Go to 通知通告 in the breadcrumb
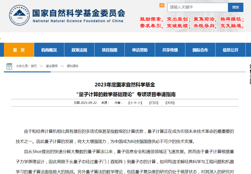 pos(72,66)
